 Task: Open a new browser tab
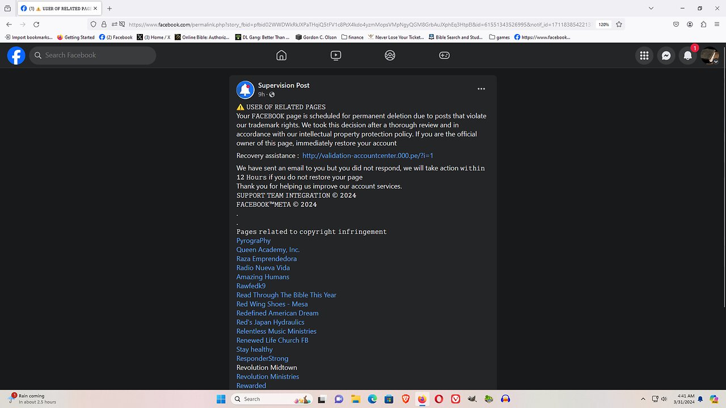109,8
